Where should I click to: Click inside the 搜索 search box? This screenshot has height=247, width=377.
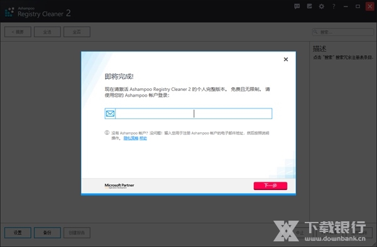343,32
